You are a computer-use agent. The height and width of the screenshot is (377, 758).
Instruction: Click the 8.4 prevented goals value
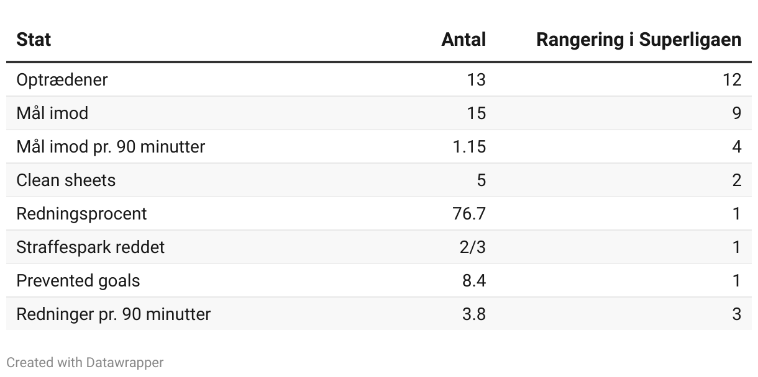click(x=473, y=280)
